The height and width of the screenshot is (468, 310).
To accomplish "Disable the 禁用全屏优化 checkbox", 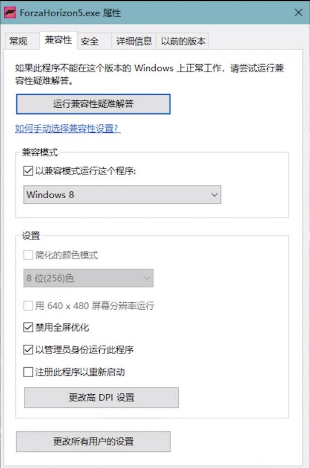I will (x=28, y=327).
